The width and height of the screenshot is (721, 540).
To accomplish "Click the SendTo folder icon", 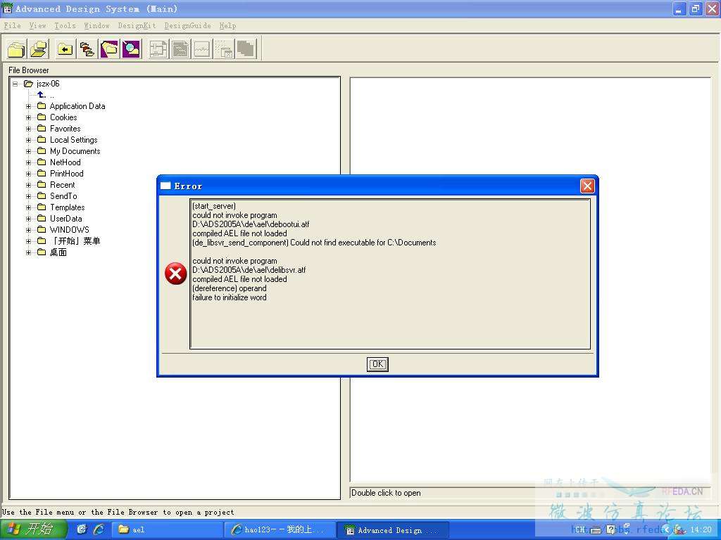I will [42, 196].
